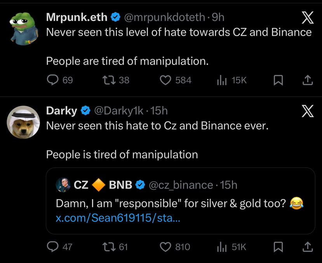The image size is (322, 263).
Task: Visit the @mrpunkdoteth handle profile
Action: [164, 17]
